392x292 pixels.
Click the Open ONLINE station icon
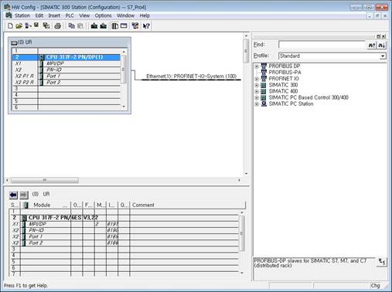coord(28,25)
